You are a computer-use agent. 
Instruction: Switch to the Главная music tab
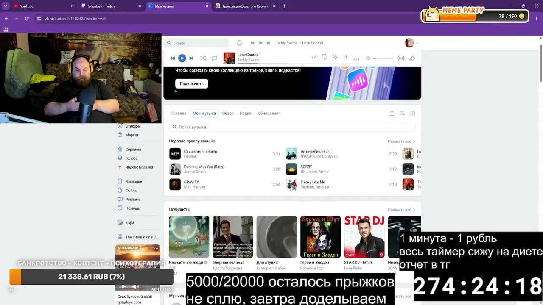pyautogui.click(x=179, y=113)
